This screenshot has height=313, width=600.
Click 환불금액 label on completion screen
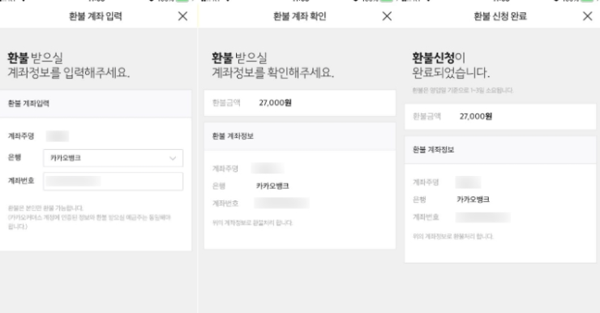426,116
